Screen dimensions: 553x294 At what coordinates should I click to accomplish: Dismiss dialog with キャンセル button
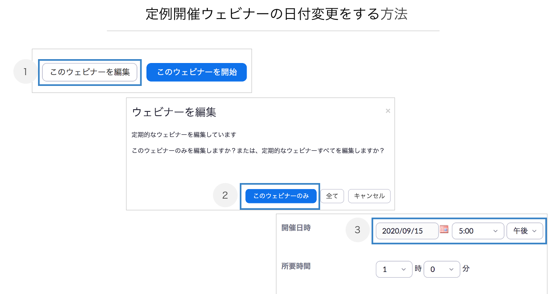(x=369, y=196)
